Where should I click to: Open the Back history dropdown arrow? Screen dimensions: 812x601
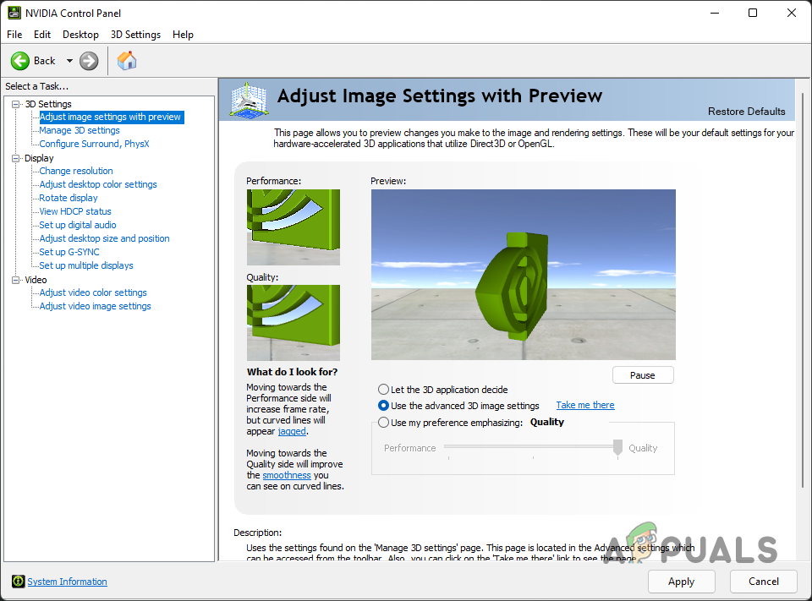pyautogui.click(x=69, y=61)
